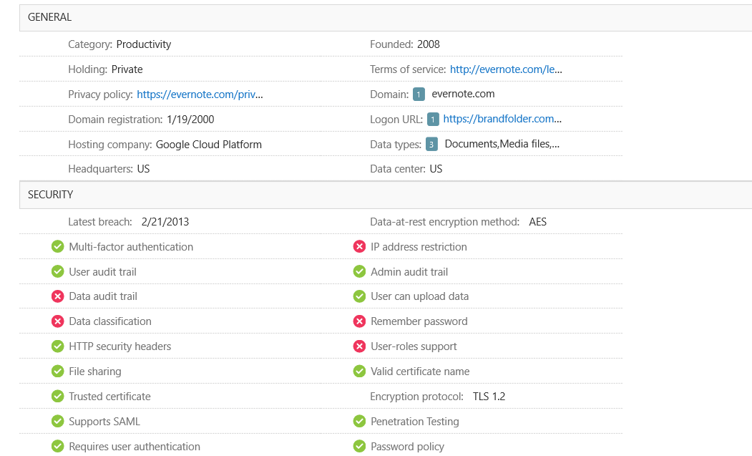Click the User can upload data label

419,296
